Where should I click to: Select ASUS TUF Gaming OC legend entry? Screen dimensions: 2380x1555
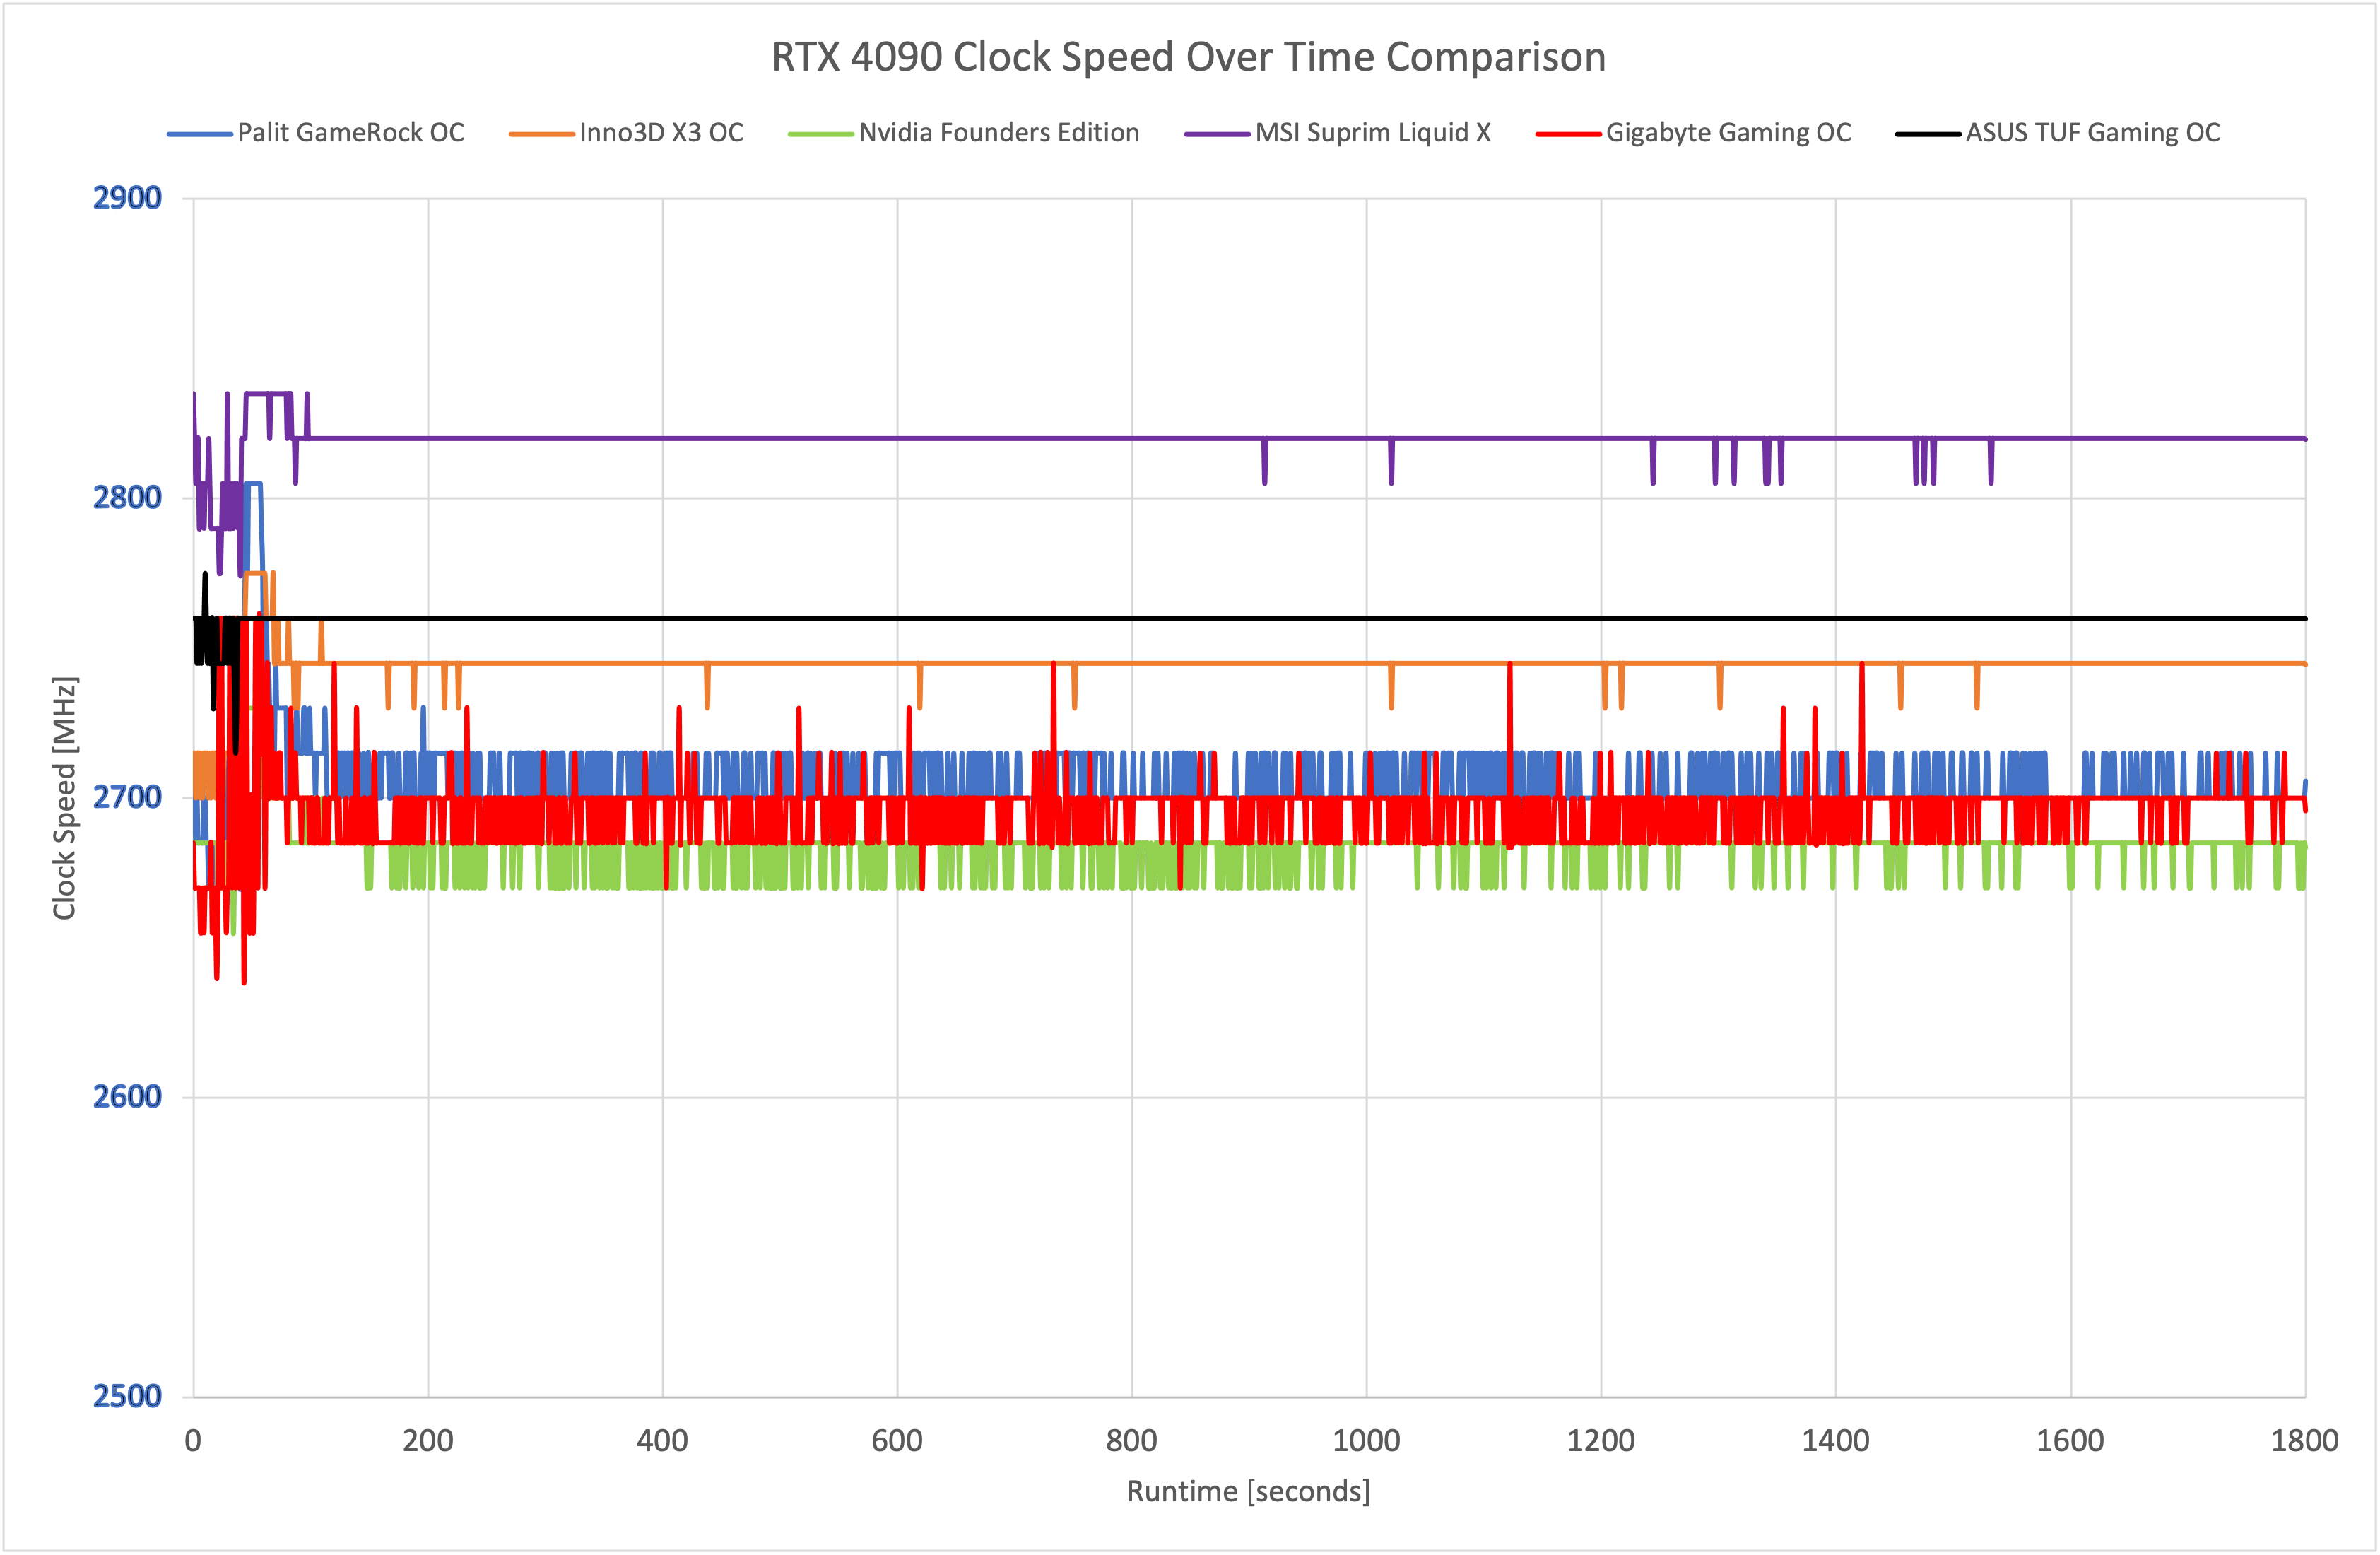coord(2092,133)
